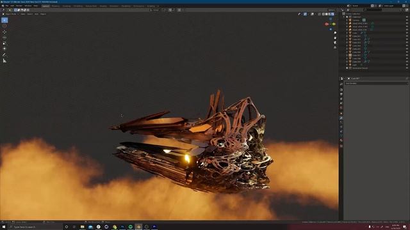
Task: Collapse the Collection in outliner
Action: 344,17
